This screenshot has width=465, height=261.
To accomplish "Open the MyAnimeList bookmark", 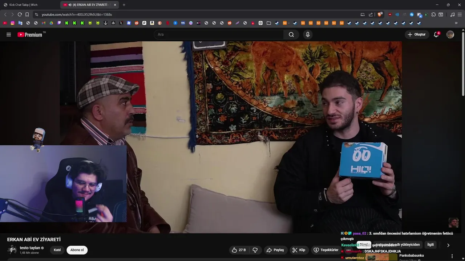I will click(x=183, y=23).
